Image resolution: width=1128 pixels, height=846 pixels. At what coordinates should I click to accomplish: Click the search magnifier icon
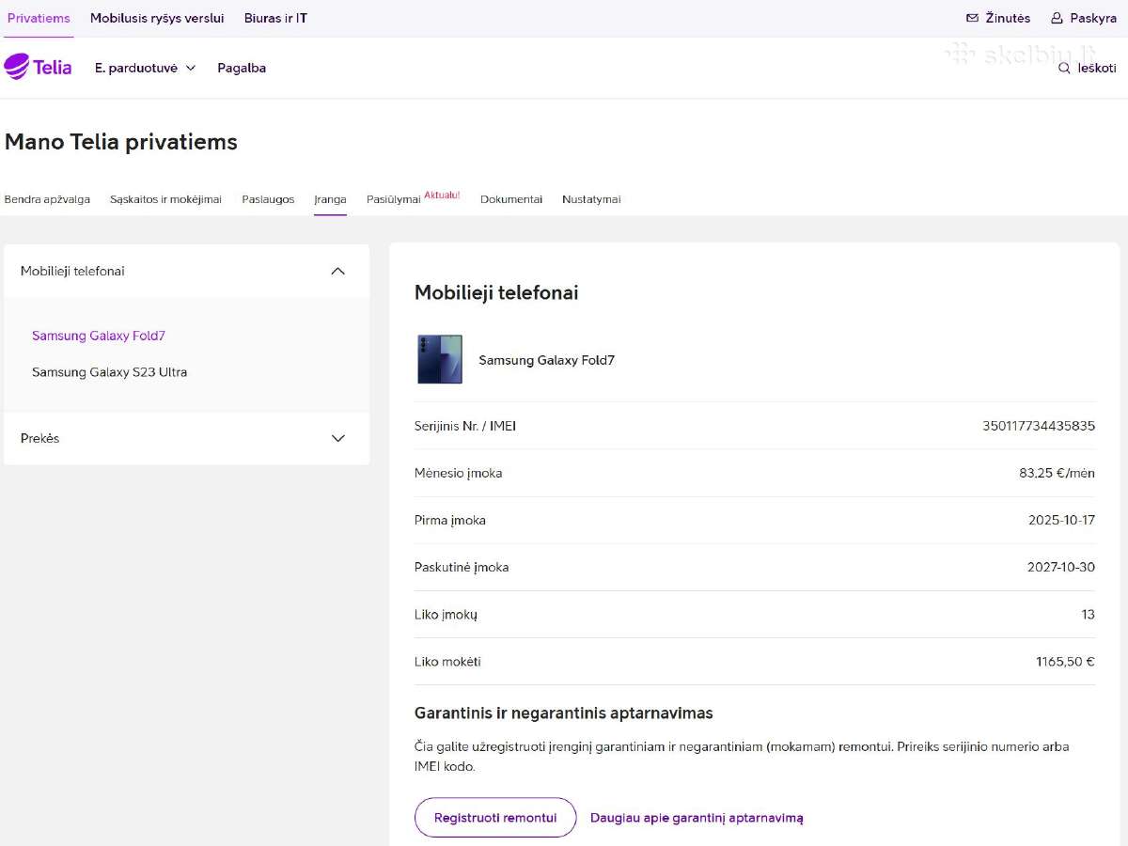point(1064,68)
